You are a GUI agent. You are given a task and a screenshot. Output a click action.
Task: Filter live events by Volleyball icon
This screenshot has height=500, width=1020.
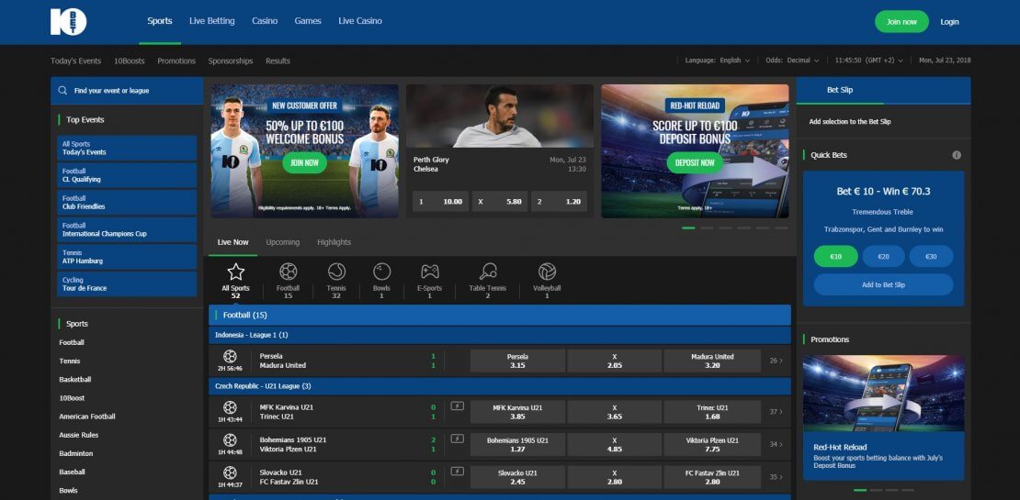547,272
